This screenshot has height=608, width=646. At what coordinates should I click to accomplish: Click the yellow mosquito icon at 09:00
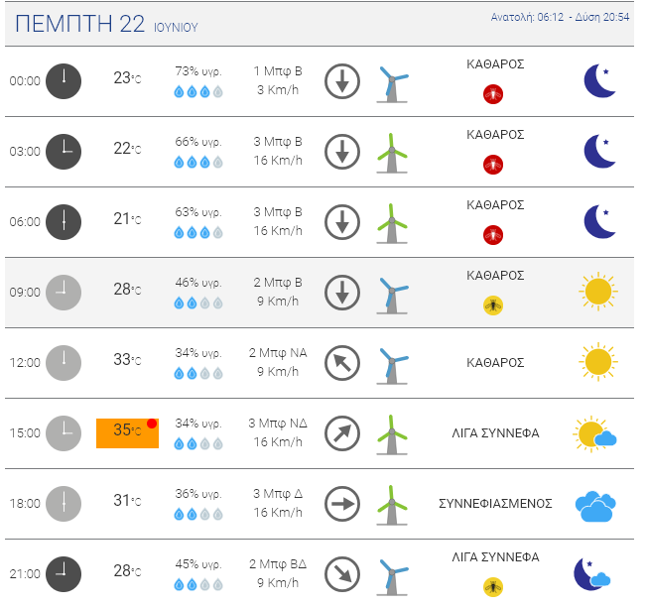(x=493, y=305)
